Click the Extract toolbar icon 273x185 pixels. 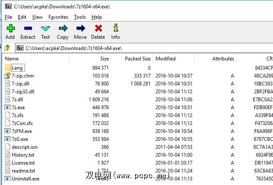pyautogui.click(x=28, y=28)
